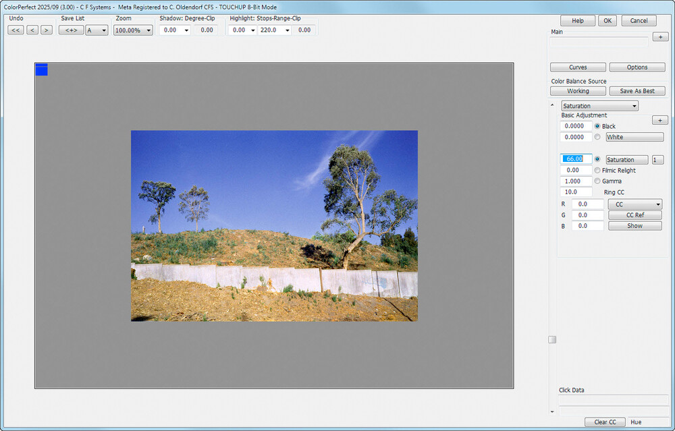Click the redo > button
The height and width of the screenshot is (431, 675).
pos(46,30)
